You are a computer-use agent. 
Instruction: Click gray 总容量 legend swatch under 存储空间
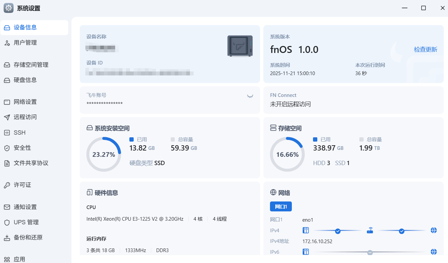click(361, 140)
